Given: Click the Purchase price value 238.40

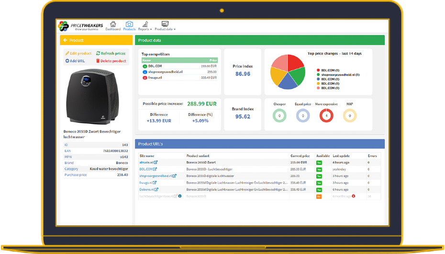Looking at the screenshot, I should pyautogui.click(x=122, y=175).
